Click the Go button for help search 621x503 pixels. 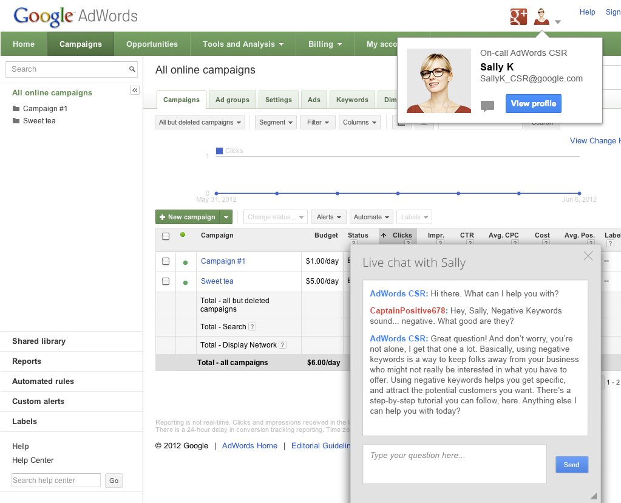pyautogui.click(x=114, y=481)
